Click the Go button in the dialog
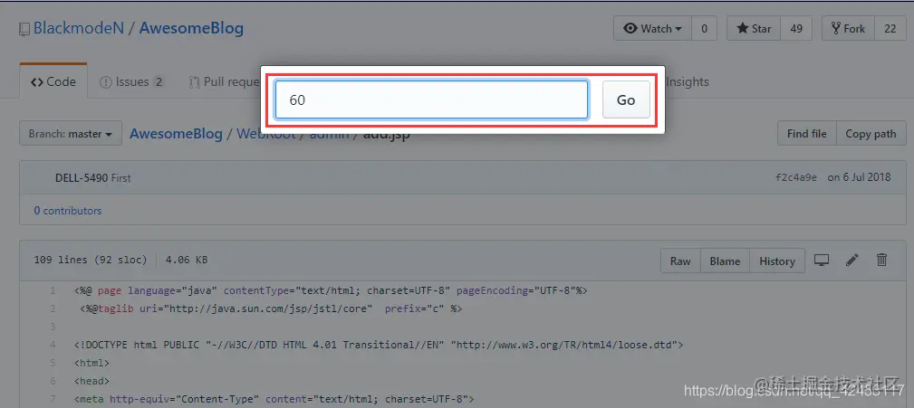914x408 pixels. pyautogui.click(x=625, y=100)
